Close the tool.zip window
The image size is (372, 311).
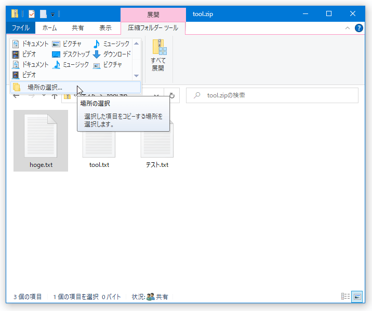pos(353,13)
